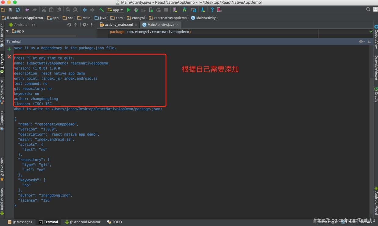Collapse the app module tree node
Image resolution: width=378 pixels, height=226 pixels.
pyautogui.click(x=7, y=31)
